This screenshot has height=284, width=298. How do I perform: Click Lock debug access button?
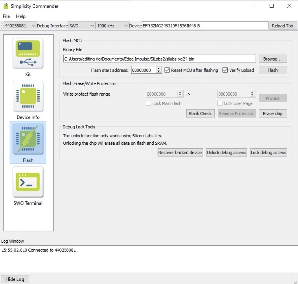[268, 153]
